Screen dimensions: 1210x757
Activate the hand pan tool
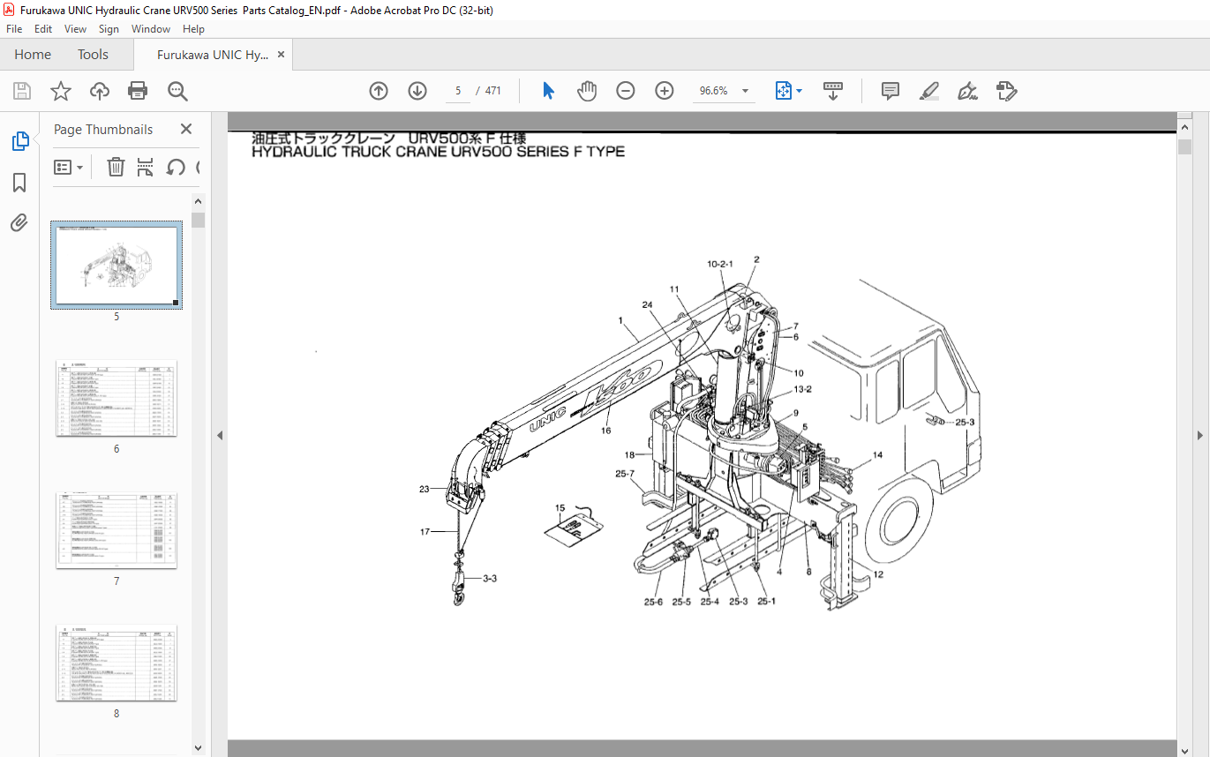(x=587, y=91)
